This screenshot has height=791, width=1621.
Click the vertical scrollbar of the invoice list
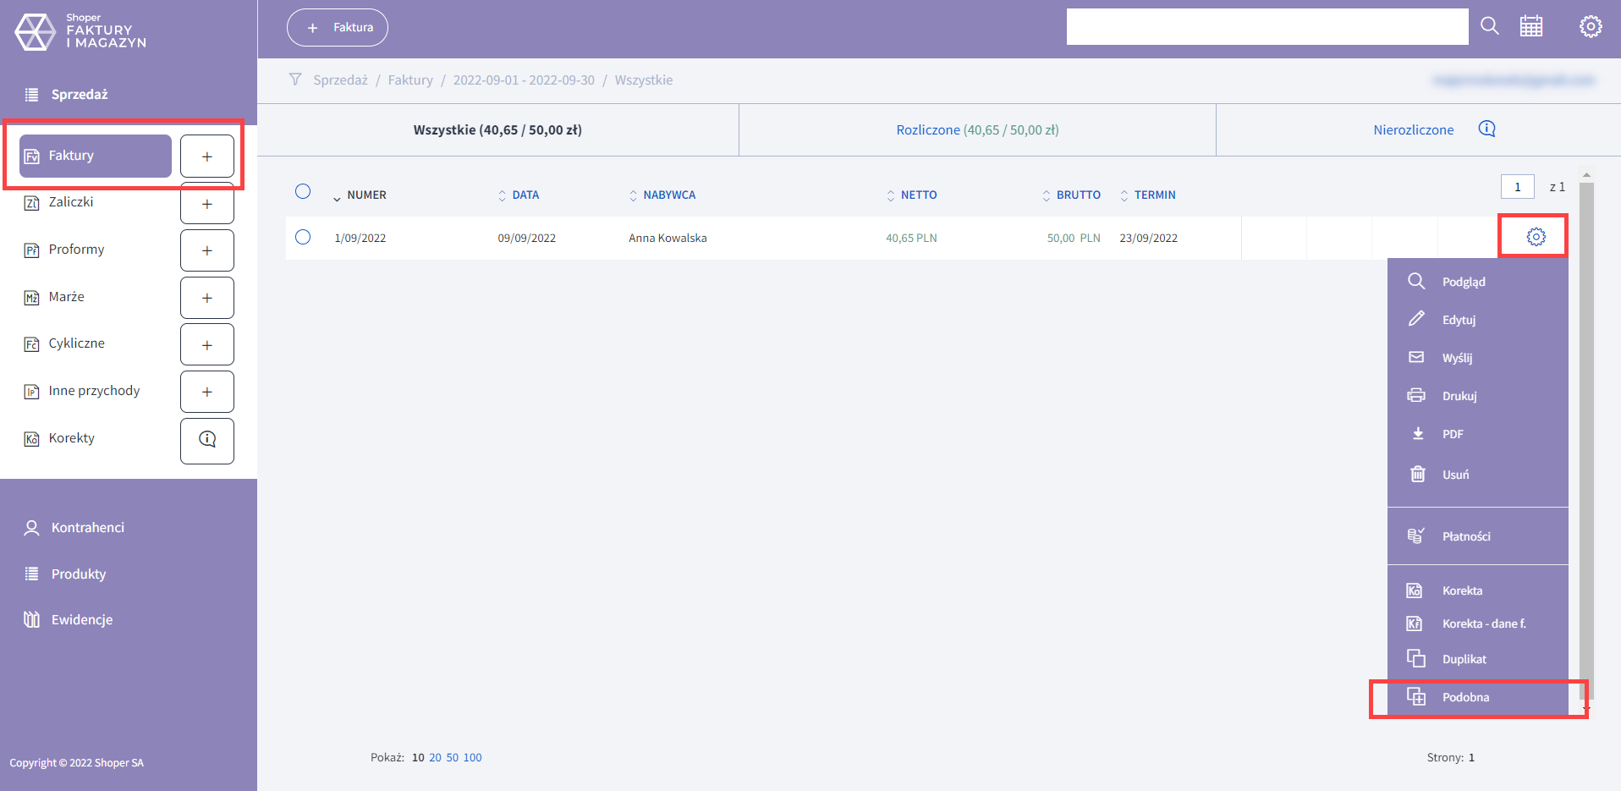pos(1586,423)
